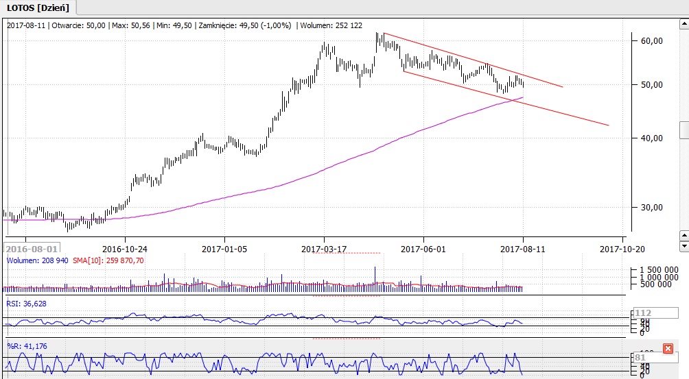Close the %R indicator panel
Screen dimensions: 689x379
pyautogui.click(x=668, y=349)
